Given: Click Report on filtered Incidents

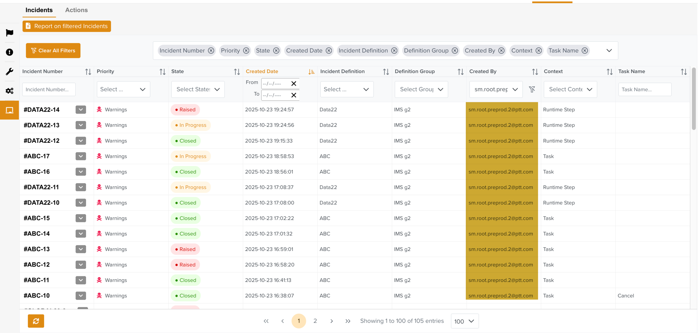Looking at the screenshot, I should pos(66,26).
